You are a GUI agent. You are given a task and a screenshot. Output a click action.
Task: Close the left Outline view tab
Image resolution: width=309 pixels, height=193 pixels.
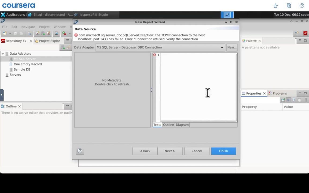coord(19,106)
